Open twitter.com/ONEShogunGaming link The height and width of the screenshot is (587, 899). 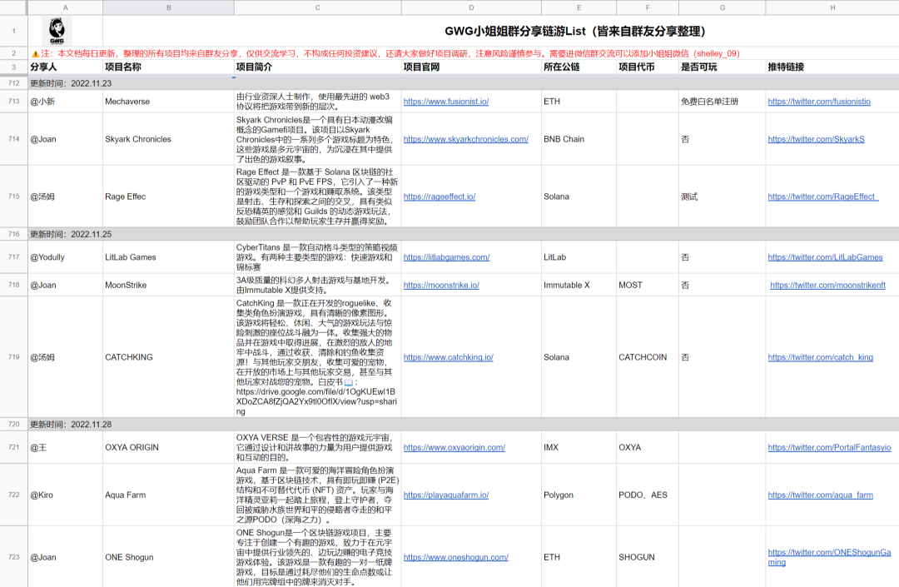[x=829, y=557]
